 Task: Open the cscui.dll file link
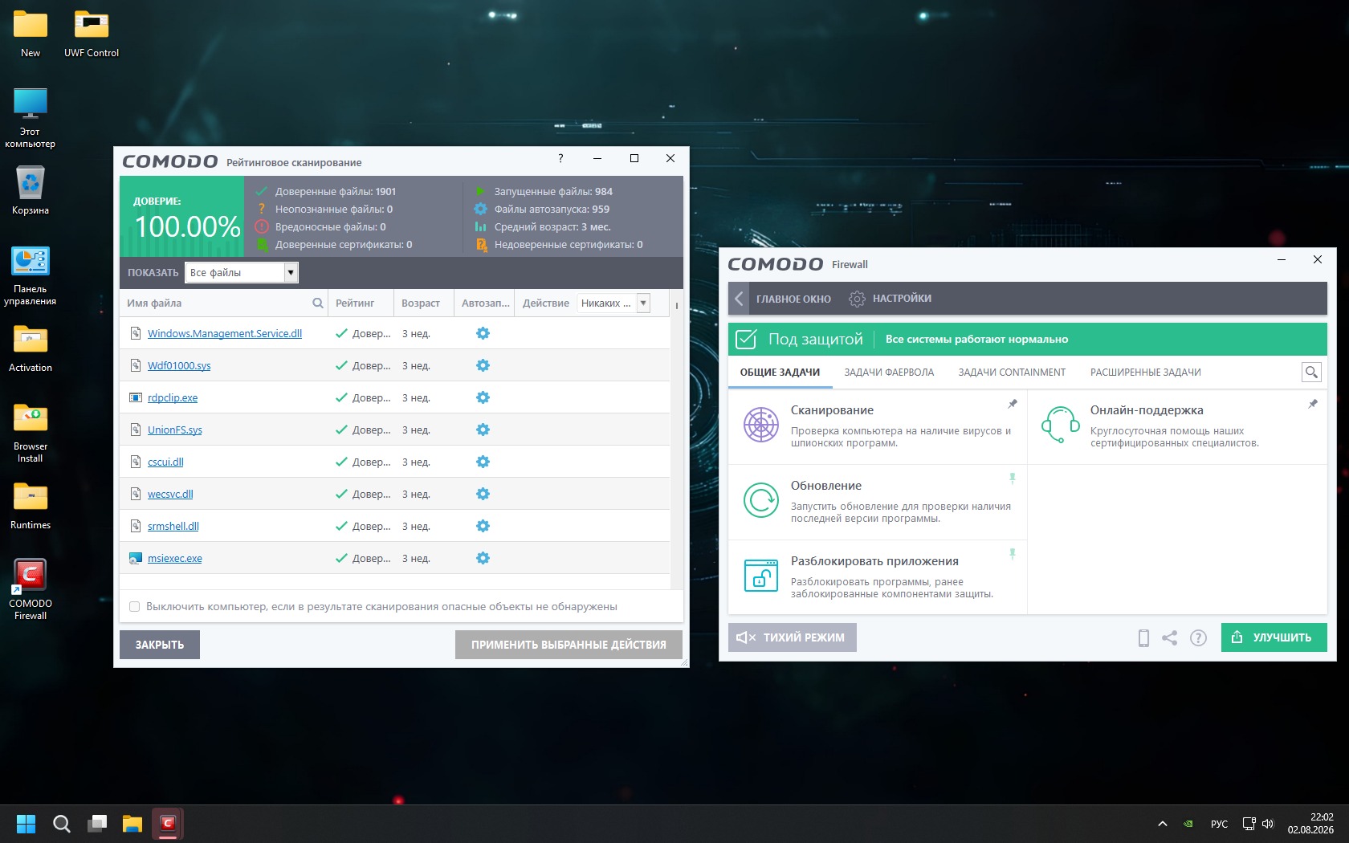pos(165,462)
